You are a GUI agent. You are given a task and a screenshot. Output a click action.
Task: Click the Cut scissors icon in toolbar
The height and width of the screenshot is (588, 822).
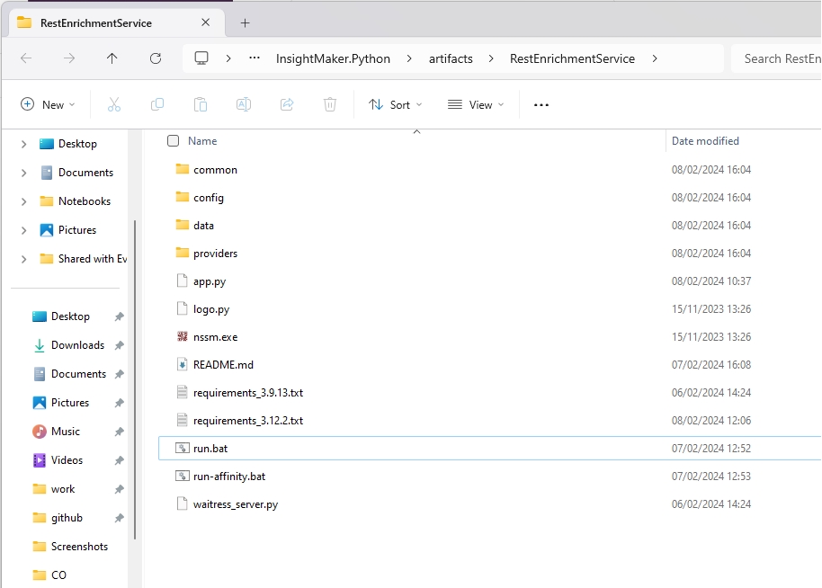[114, 105]
